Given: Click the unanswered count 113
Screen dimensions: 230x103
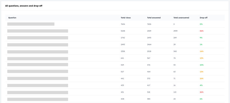Looking at the screenshot, I should pos(175,92).
